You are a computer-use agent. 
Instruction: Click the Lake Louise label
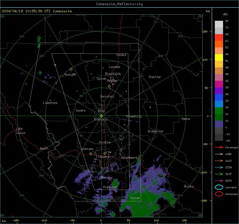(20, 131)
